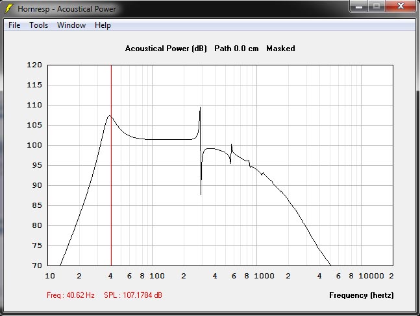Viewport: 420px width, 316px height.
Task: Maximize the Hornresp window
Action: (377, 6)
